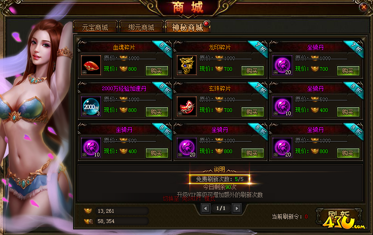This screenshot has width=373, height=235.
Task: Select the 坐骑丹 icon priced at 700
Action: click(282, 65)
